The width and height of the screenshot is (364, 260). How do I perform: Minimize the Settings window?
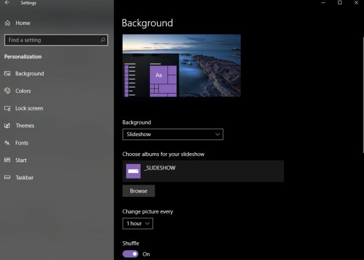(x=323, y=2)
